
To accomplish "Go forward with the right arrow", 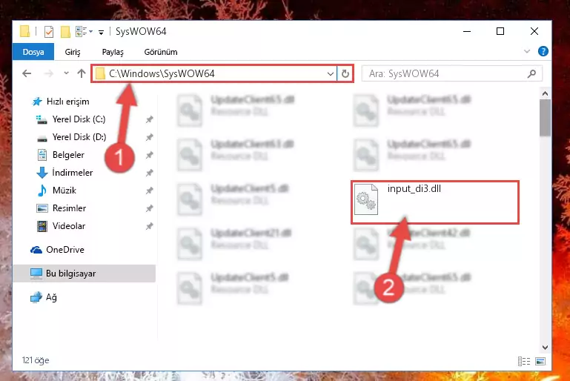I will 48,74.
